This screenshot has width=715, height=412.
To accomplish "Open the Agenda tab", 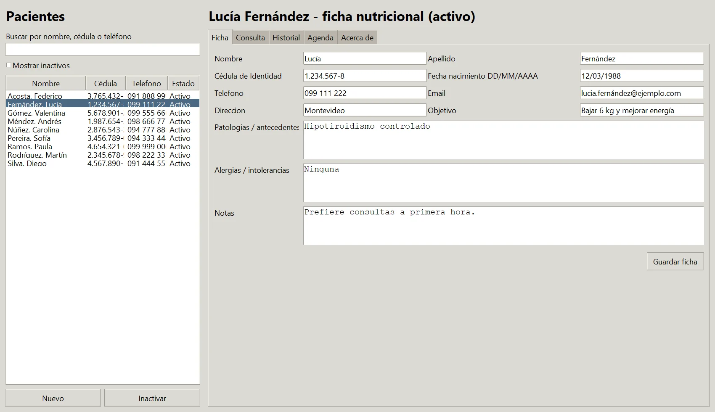I will coord(320,37).
